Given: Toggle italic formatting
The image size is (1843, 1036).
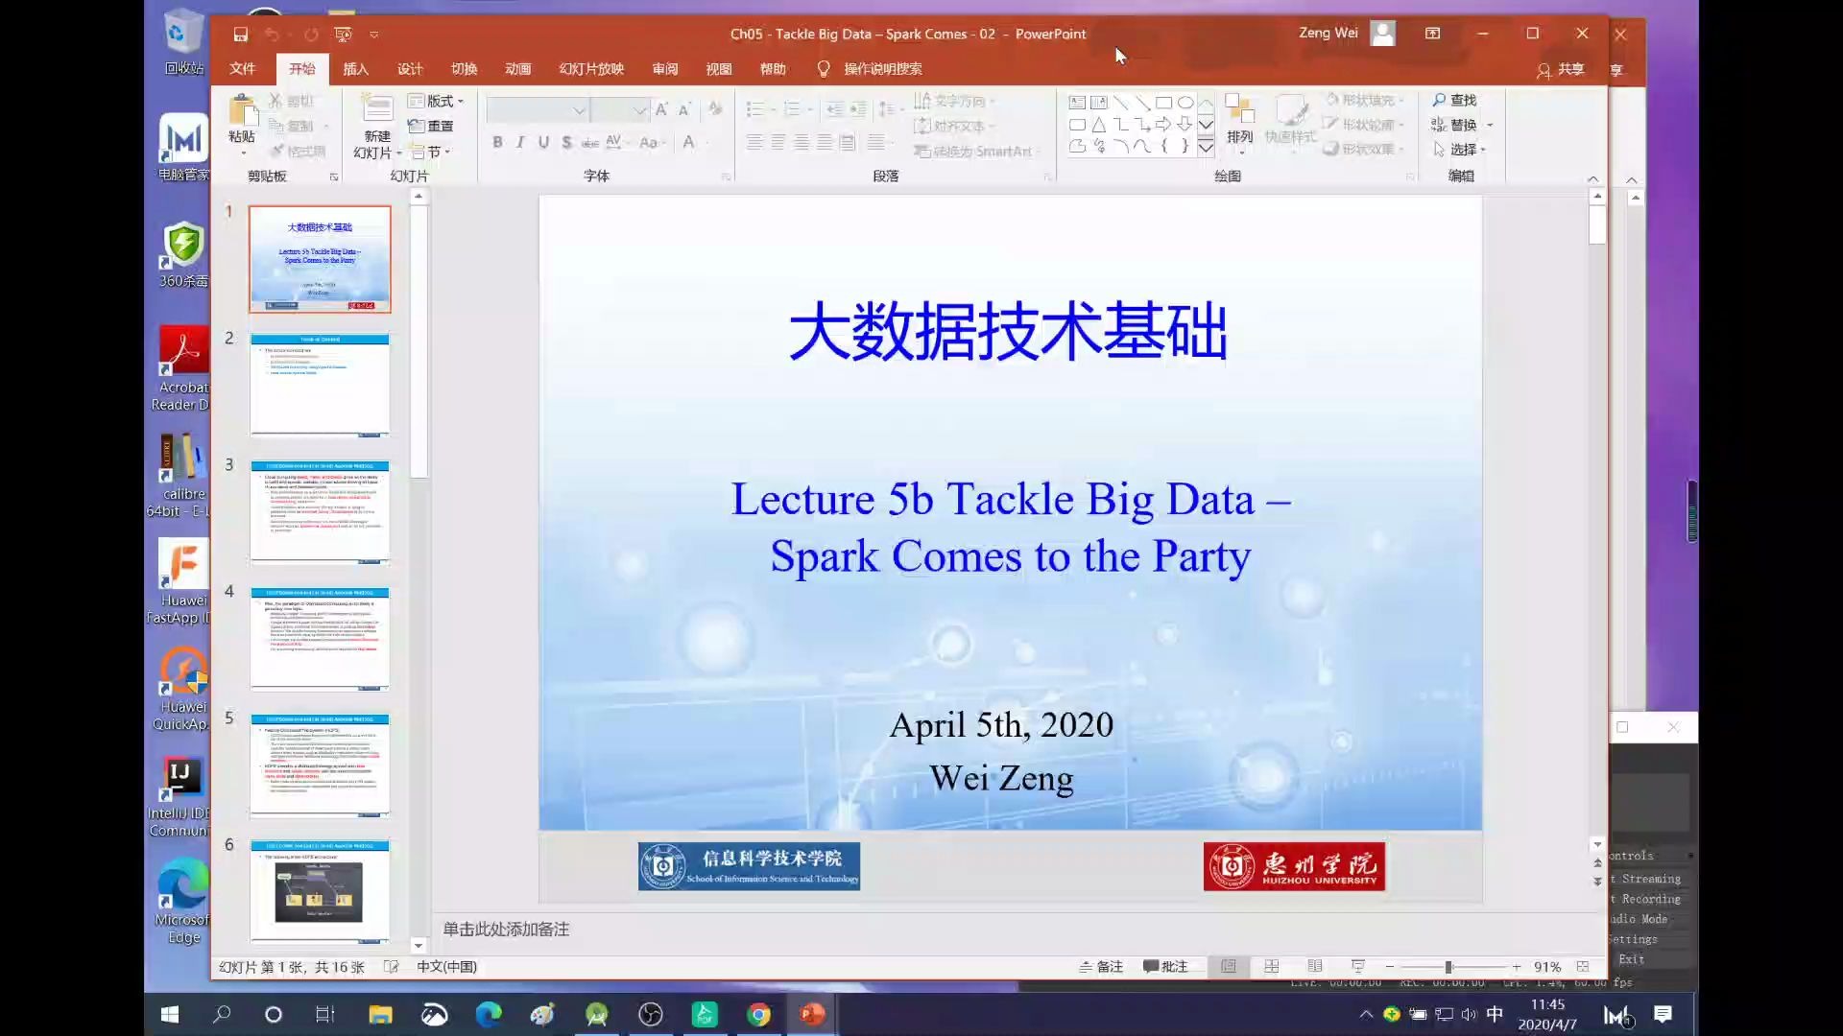Looking at the screenshot, I should [520, 142].
